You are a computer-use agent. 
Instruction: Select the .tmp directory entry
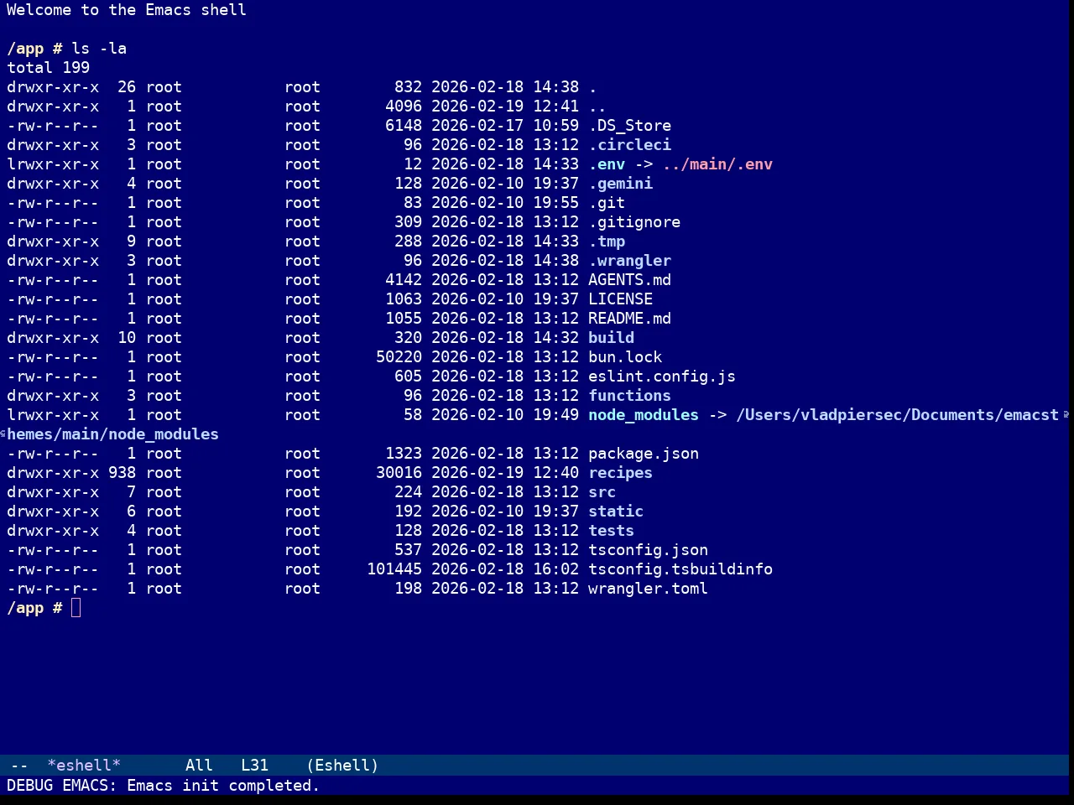(x=607, y=241)
